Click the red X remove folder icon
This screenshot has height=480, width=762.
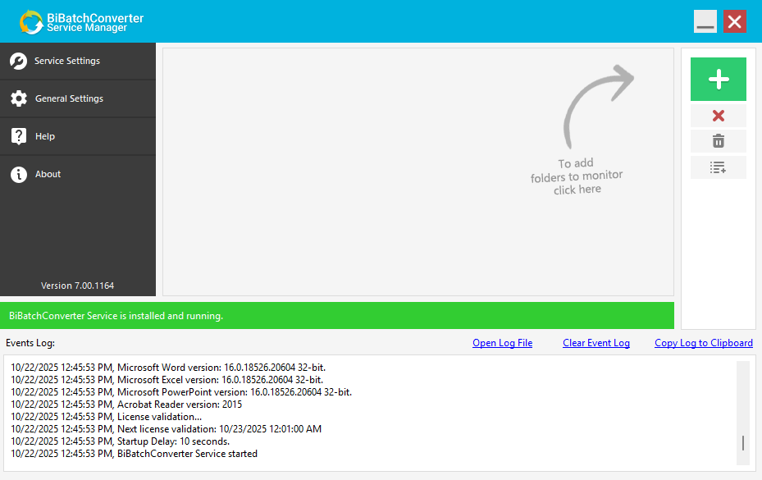coord(718,116)
